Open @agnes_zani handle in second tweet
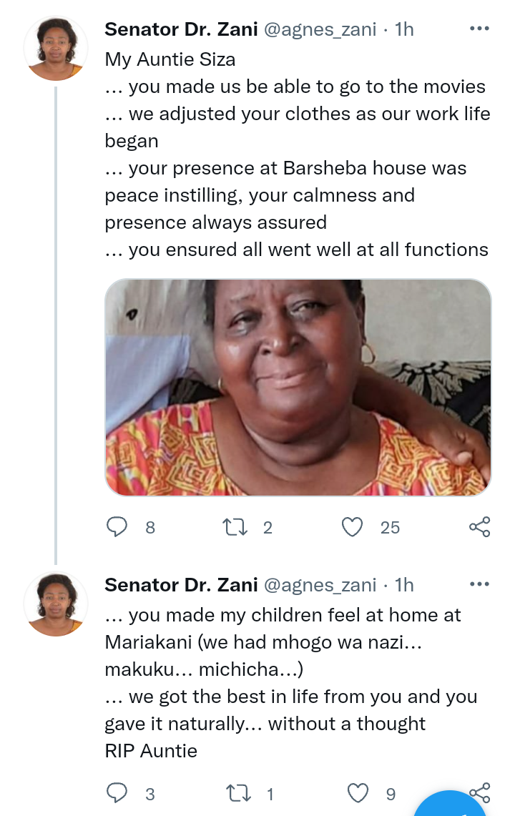 (320, 585)
